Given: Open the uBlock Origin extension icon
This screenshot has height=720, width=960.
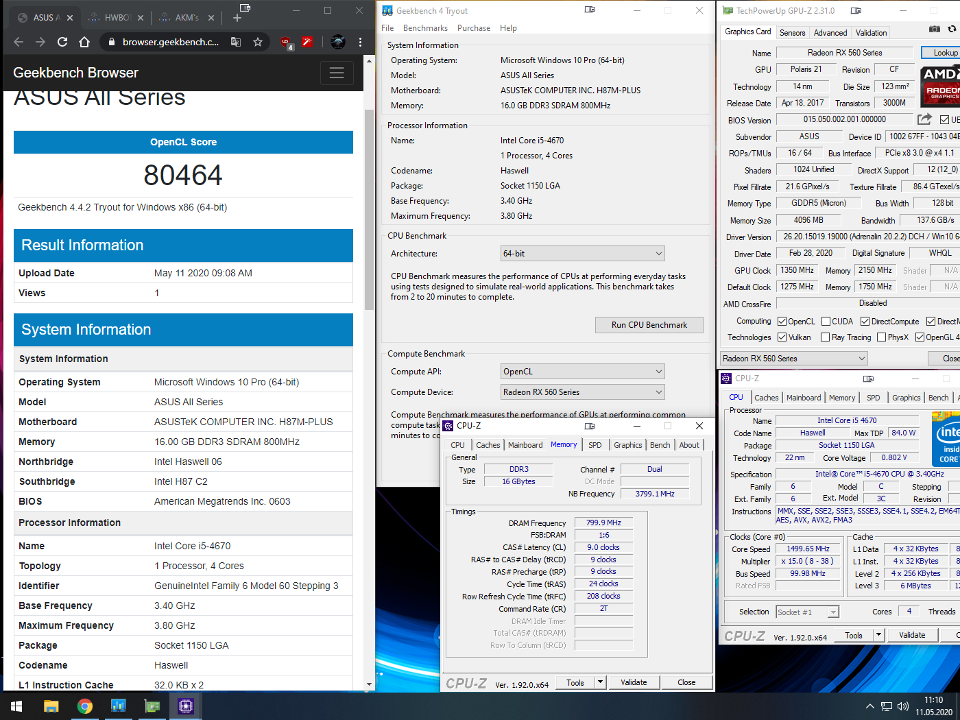Looking at the screenshot, I should [286, 43].
